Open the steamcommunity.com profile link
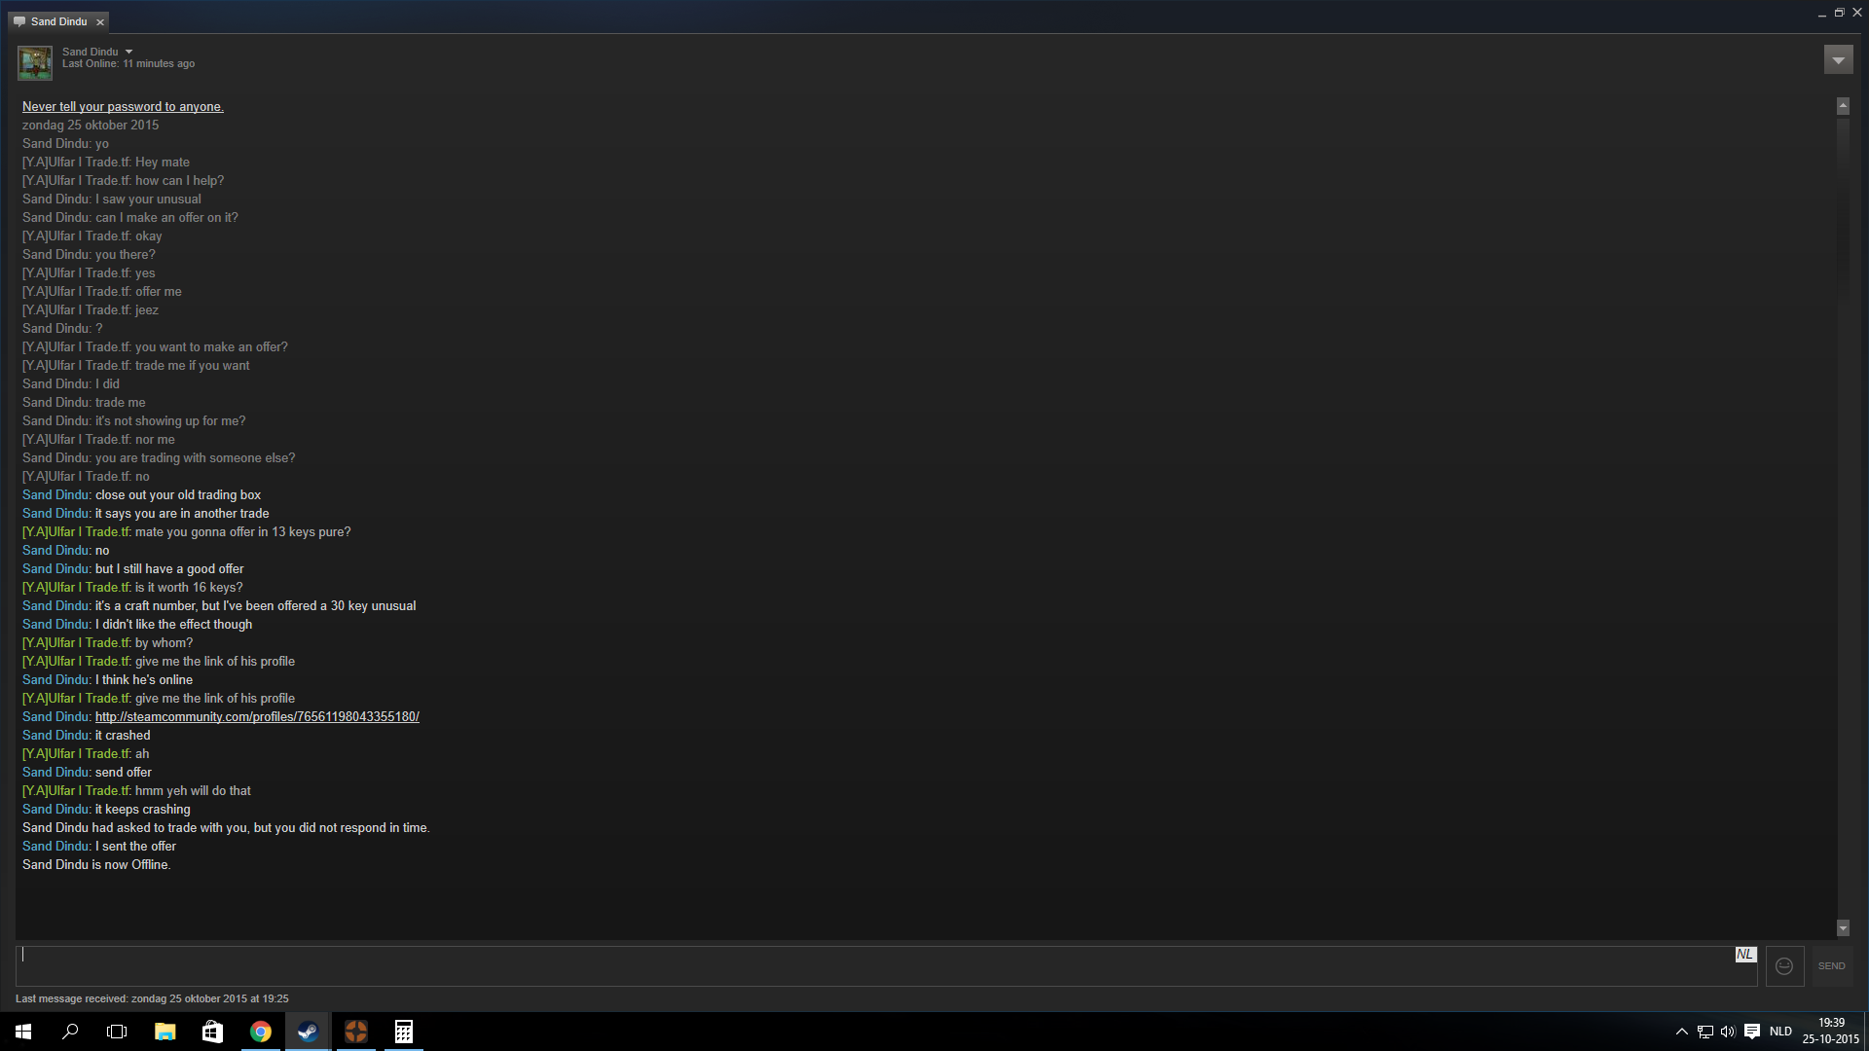 257,717
